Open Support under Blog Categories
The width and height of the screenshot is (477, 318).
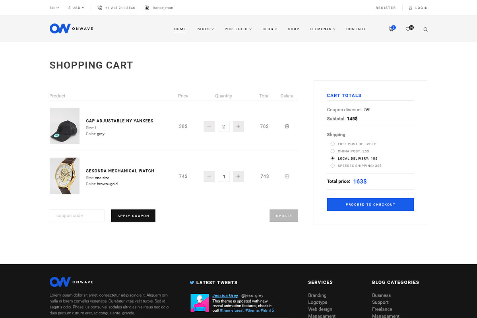380,302
